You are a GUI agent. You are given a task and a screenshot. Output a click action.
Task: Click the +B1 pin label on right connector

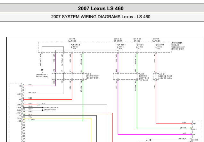195,124
